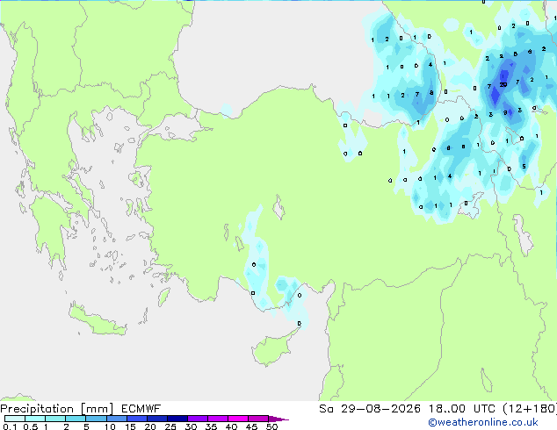Click legend scale label '50'

271,426
